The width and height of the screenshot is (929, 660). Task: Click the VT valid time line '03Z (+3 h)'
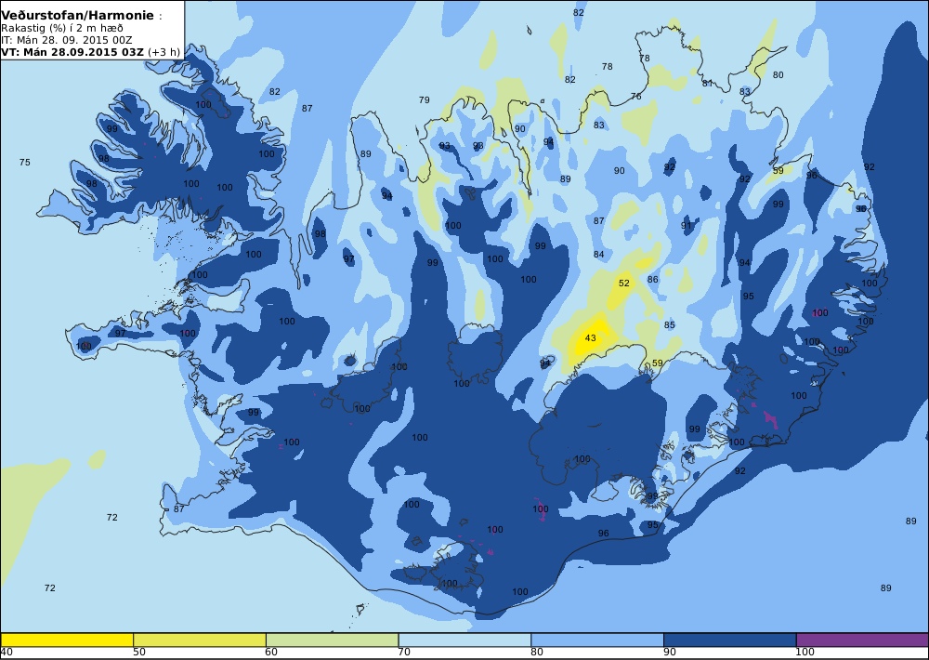pyautogui.click(x=151, y=52)
